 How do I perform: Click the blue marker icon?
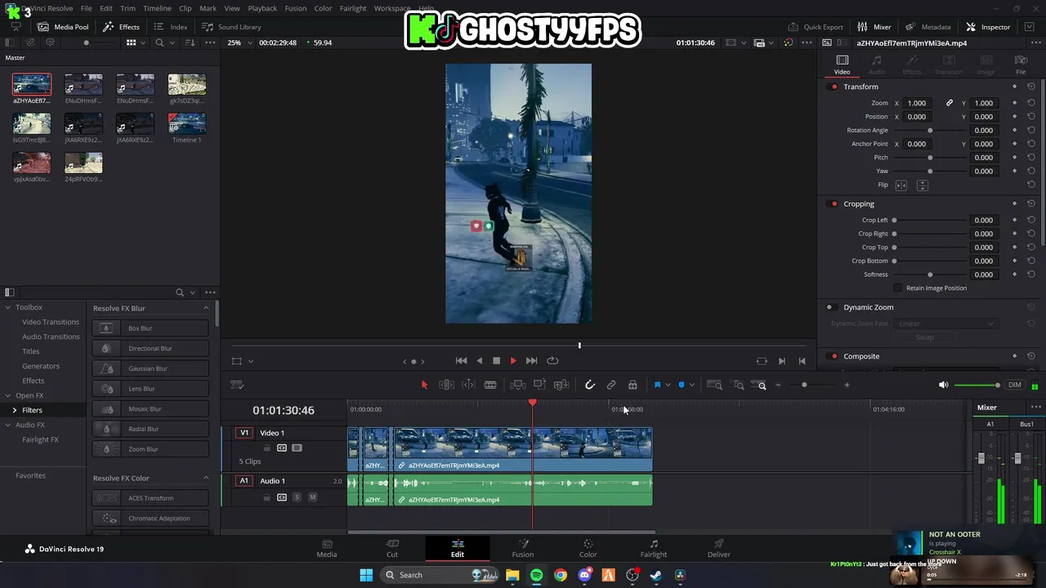coord(682,385)
